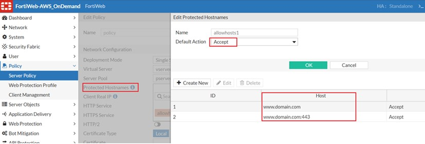Click the System gear icon
425x144 pixels.
tap(4, 37)
